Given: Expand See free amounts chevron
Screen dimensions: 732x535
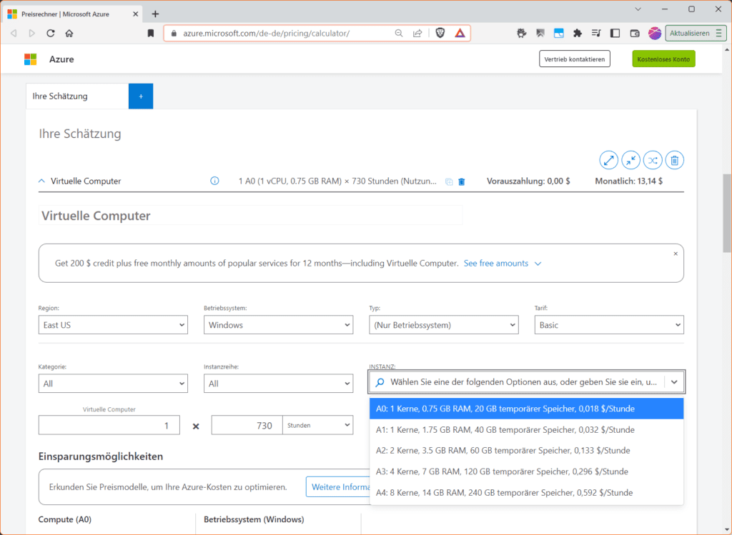Looking at the screenshot, I should 538,264.
